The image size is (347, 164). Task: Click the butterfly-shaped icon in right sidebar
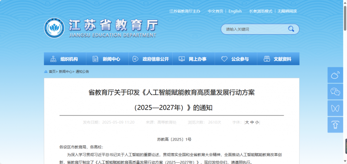click(335, 108)
